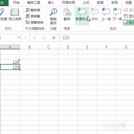
Task: Open Smart Lookup (智能查找)
Action: tap(53, 16)
